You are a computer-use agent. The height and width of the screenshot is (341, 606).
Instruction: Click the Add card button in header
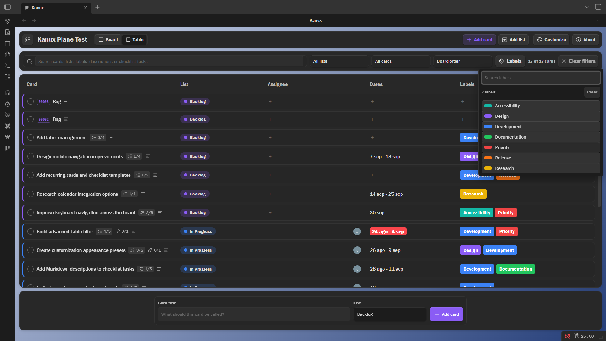click(x=479, y=40)
